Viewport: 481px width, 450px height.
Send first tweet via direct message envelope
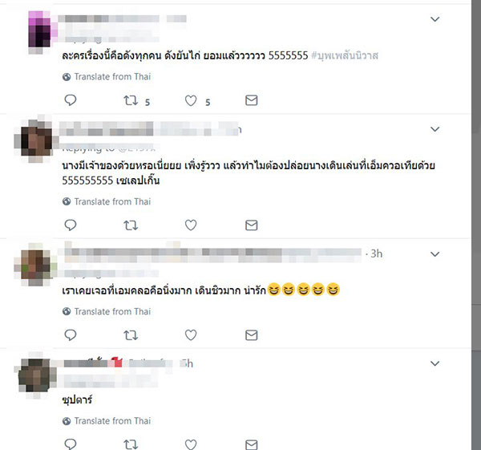pyautogui.click(x=251, y=100)
